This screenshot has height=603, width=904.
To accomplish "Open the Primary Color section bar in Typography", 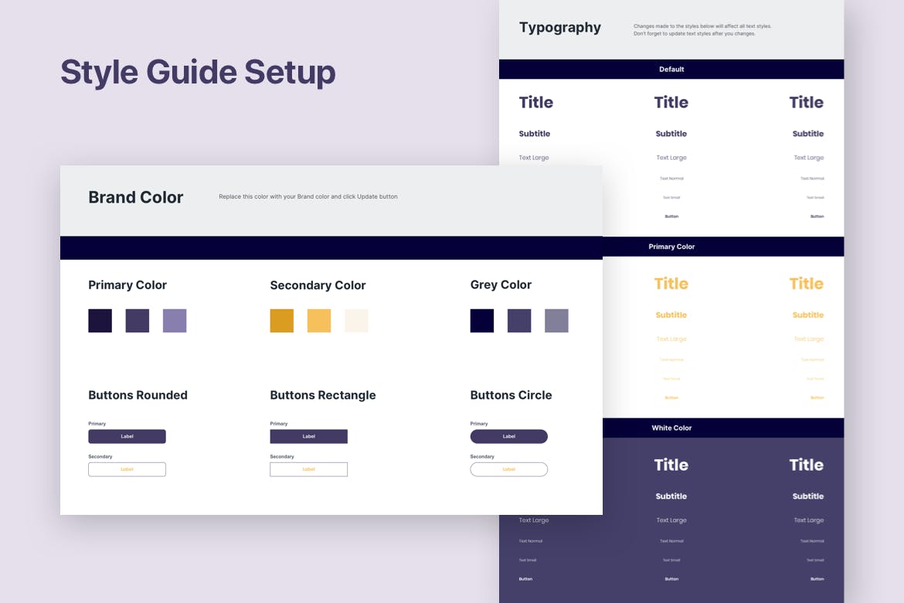I will point(671,247).
